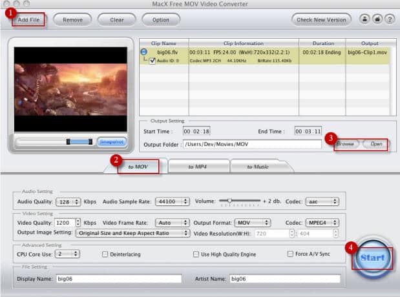Open the Audio Quality 128 dropdown
This screenshot has width=400, height=297.
(x=68, y=201)
